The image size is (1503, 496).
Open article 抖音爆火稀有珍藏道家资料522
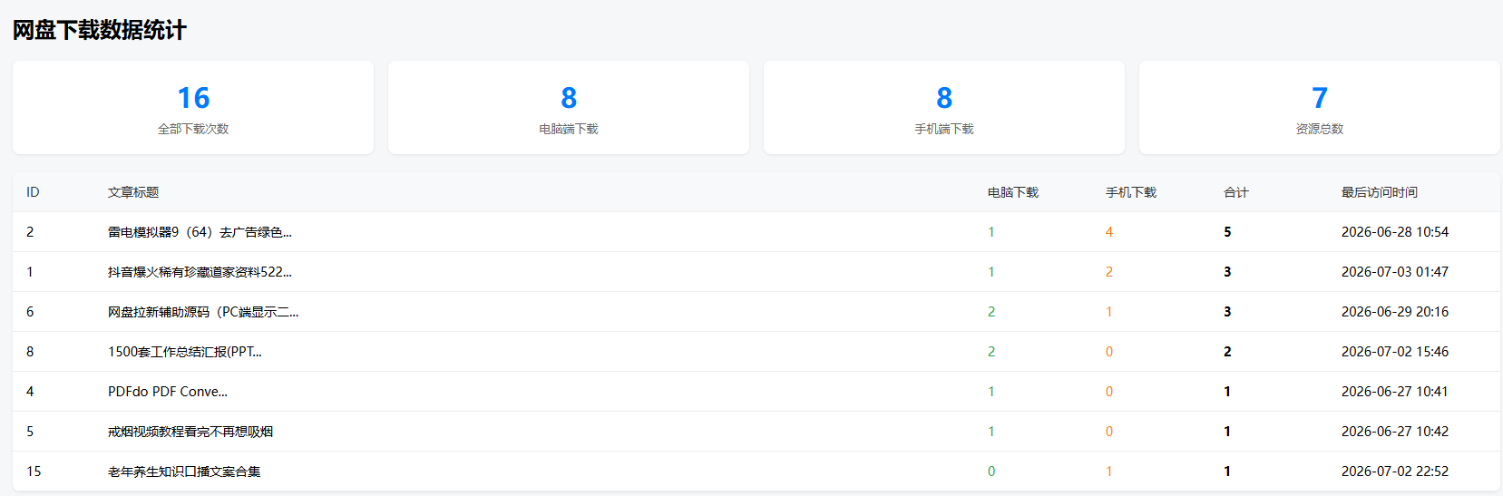(200, 272)
